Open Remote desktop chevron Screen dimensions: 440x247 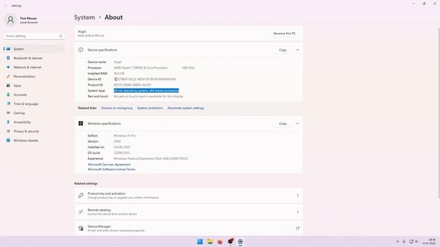298,212
